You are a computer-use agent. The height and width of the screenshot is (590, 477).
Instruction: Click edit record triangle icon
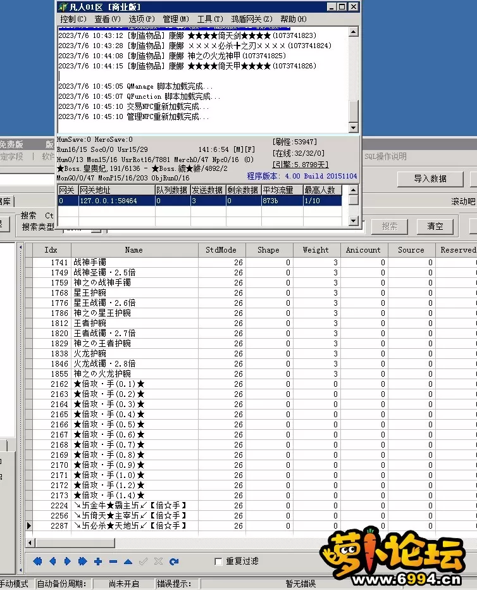[x=128, y=562]
